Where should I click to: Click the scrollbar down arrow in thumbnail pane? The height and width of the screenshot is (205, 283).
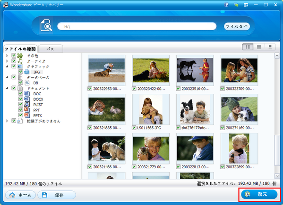(277, 176)
